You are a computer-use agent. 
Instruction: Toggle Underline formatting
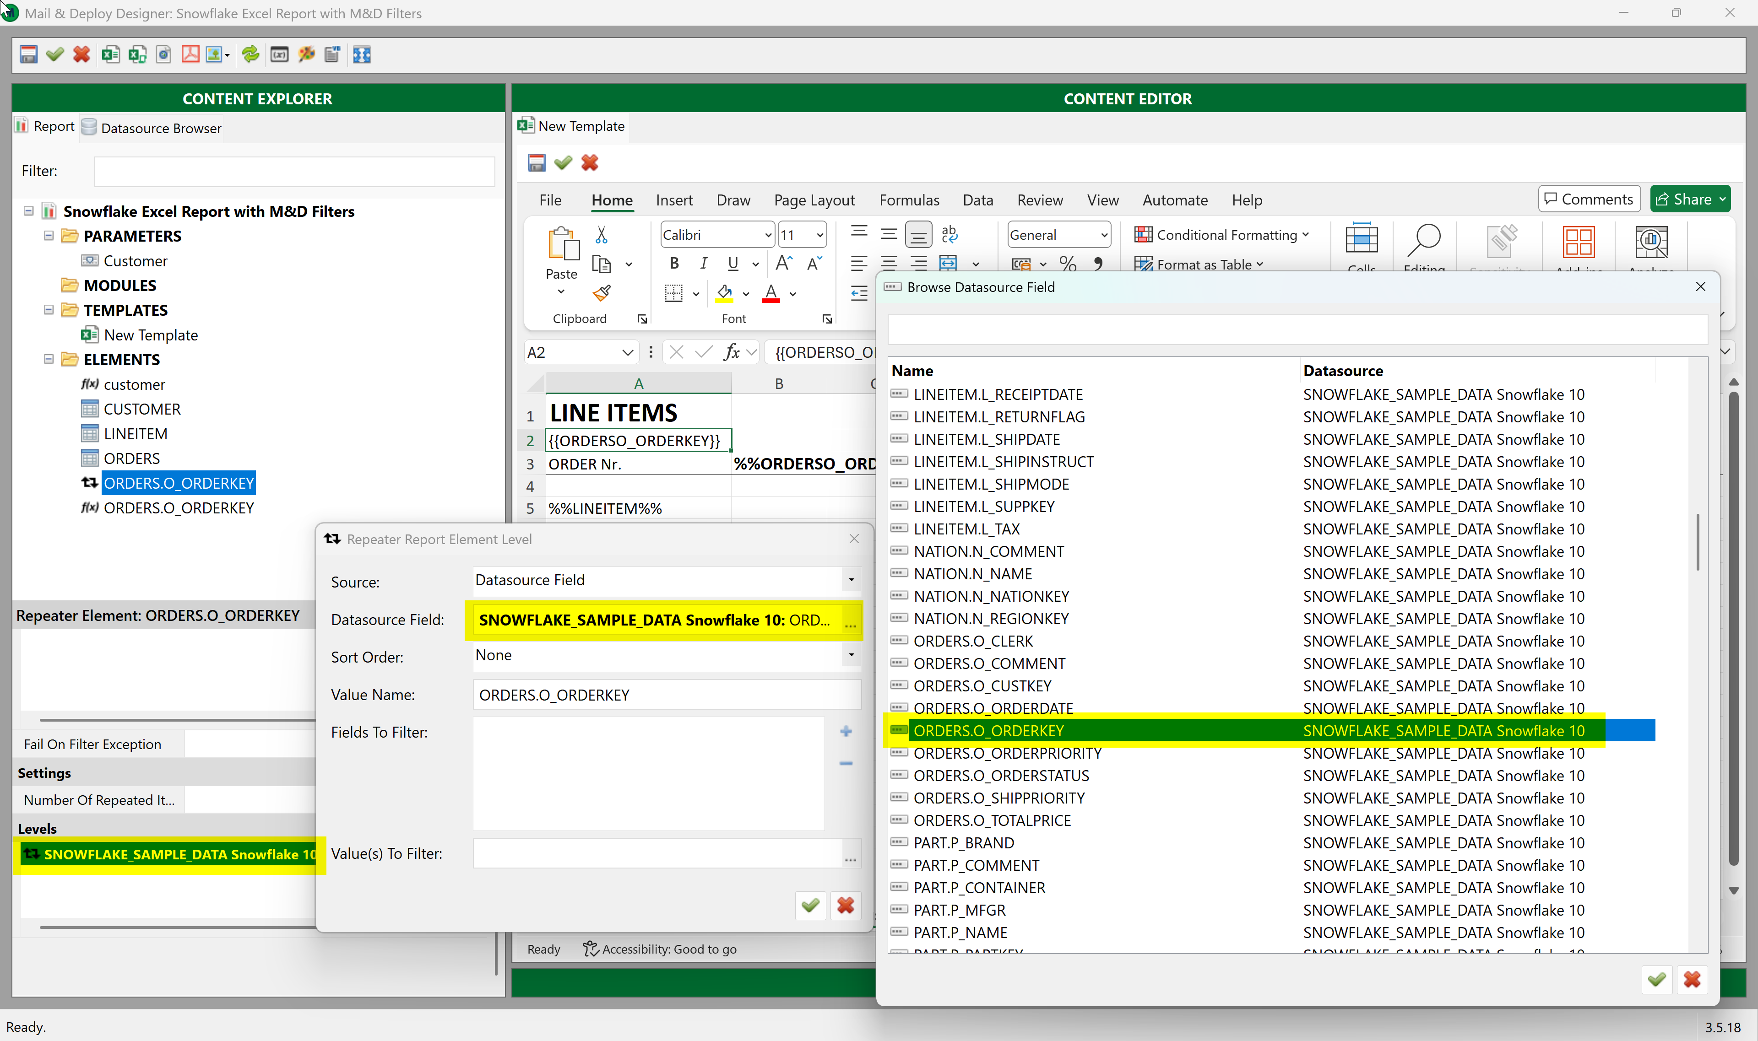733,264
